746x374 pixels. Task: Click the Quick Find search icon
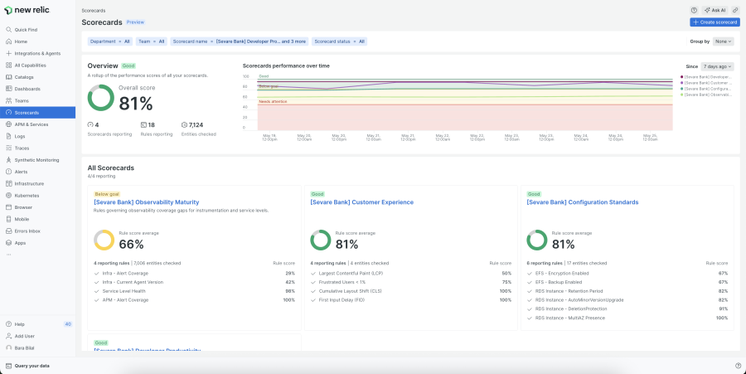point(8,29)
